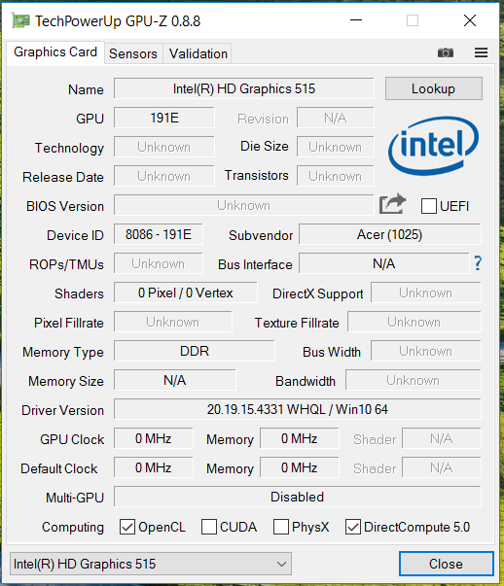The image size is (504, 586).
Task: Toggle the DirectCompute 5.0 checkbox
Action: (x=353, y=527)
